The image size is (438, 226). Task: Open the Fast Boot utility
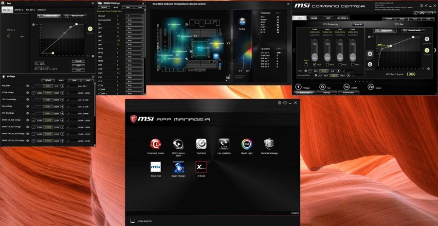pos(201,144)
